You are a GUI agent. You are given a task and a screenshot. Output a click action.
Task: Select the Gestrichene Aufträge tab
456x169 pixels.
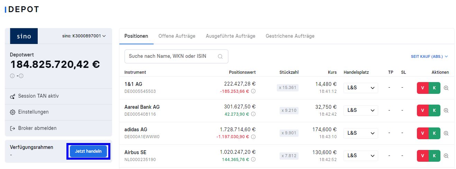290,36
